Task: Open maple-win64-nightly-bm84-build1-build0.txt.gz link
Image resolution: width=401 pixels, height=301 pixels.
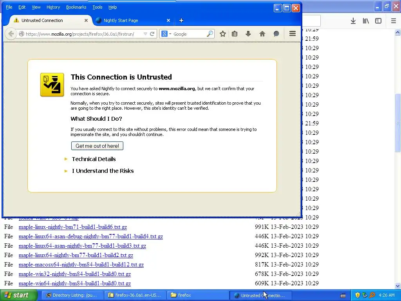Action: click(75, 284)
